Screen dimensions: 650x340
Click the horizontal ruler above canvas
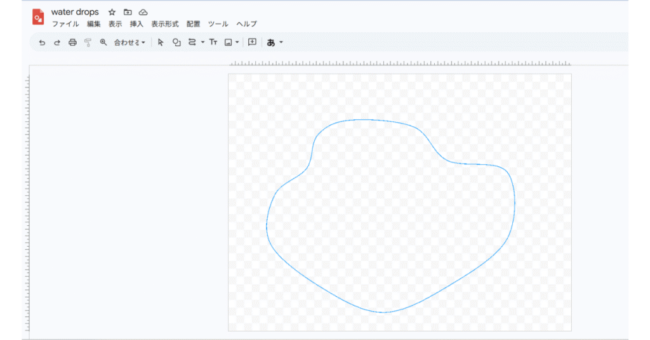click(400, 63)
